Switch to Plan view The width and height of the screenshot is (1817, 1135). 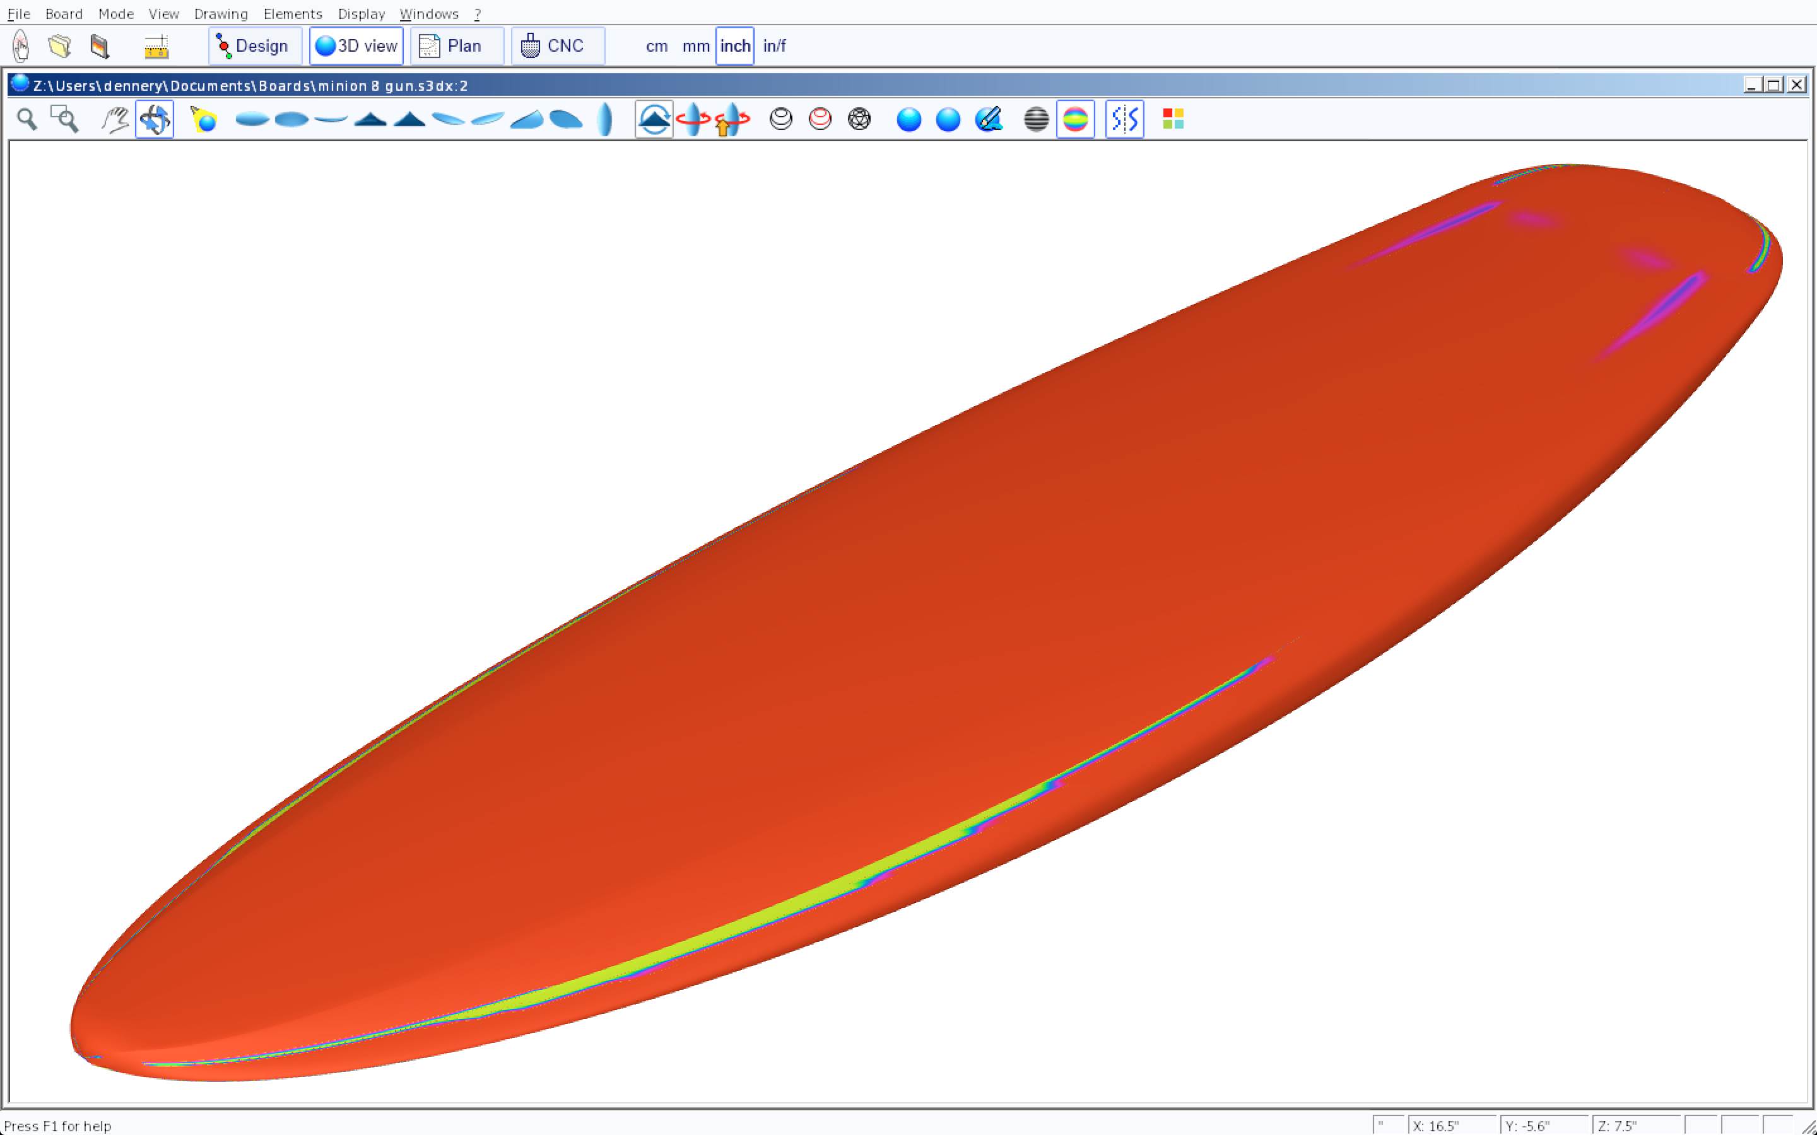(457, 47)
